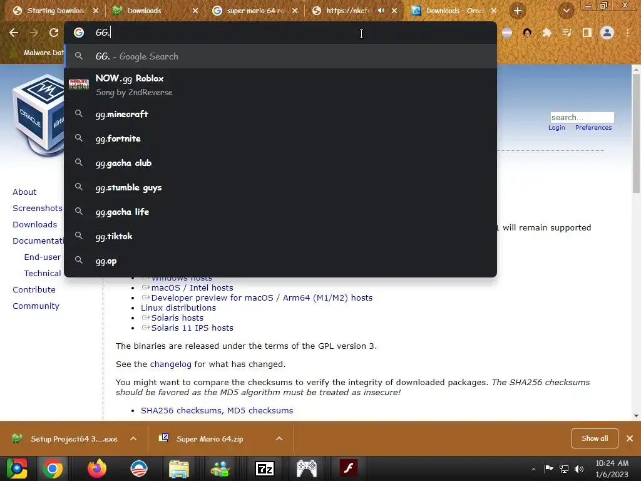Open the SHA256 checksums link
Viewport: 641px width, 481px height.
pyautogui.click(x=181, y=411)
